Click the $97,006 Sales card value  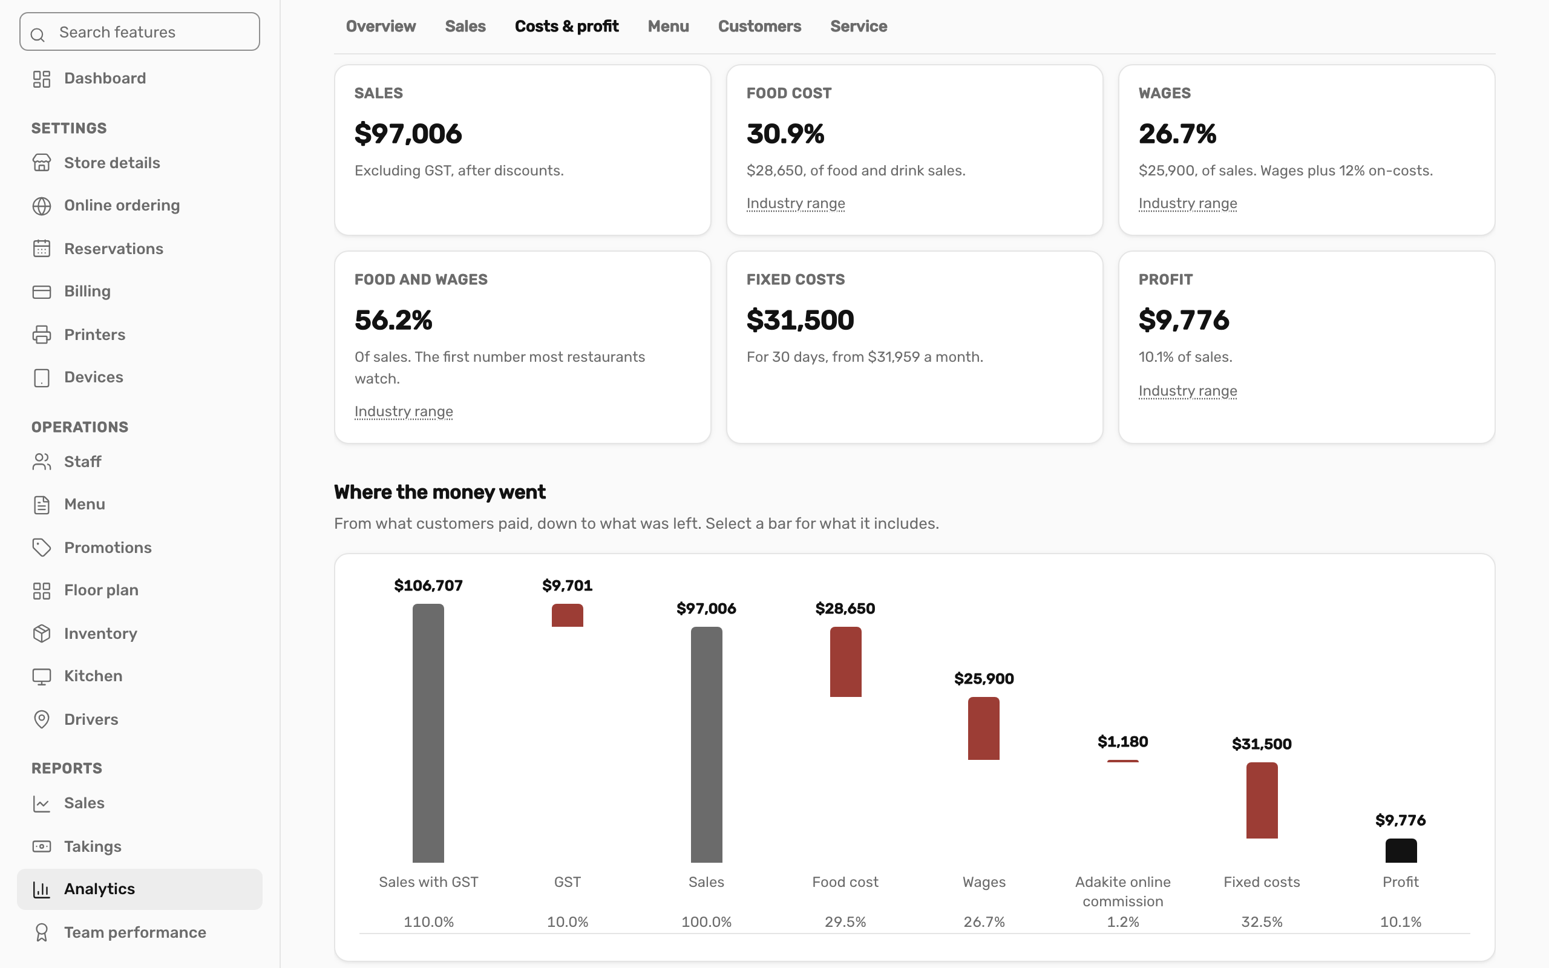[408, 134]
